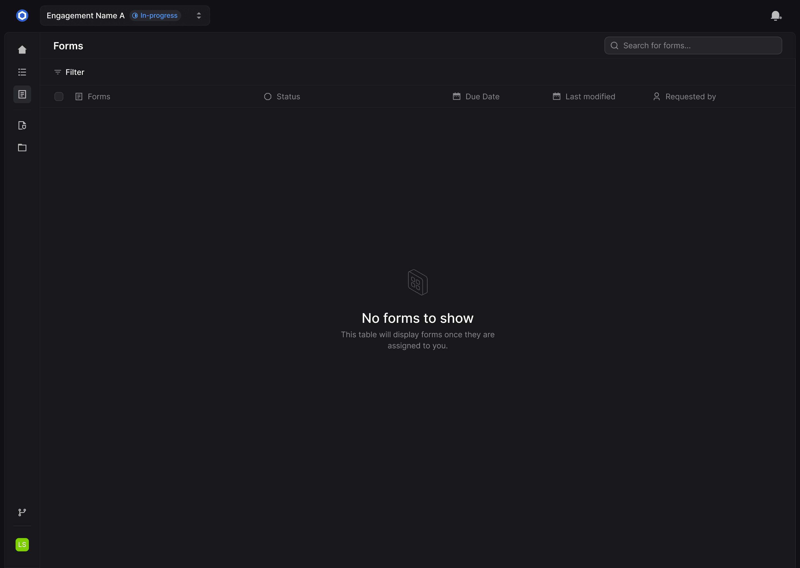This screenshot has height=568, width=800.
Task: Open the Filter button
Action: [69, 72]
